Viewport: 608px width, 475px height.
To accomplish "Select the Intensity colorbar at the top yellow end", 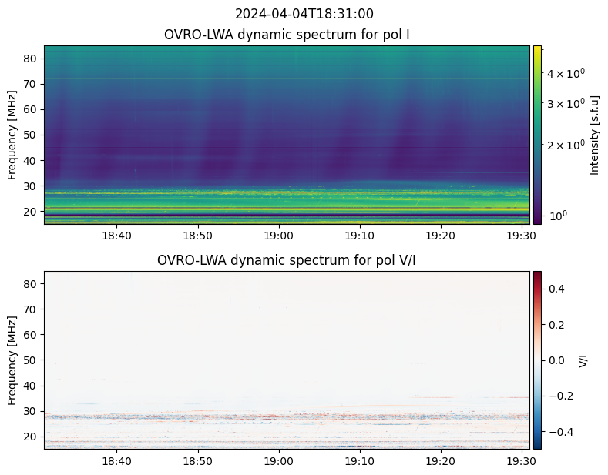I will [x=537, y=49].
